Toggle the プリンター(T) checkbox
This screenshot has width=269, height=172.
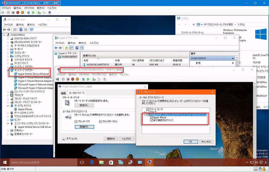(76, 121)
